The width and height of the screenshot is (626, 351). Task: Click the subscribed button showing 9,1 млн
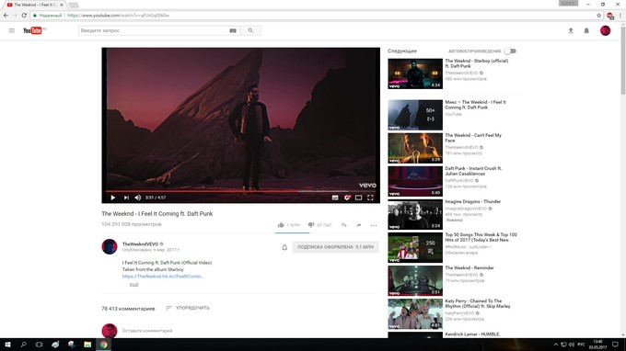click(335, 247)
